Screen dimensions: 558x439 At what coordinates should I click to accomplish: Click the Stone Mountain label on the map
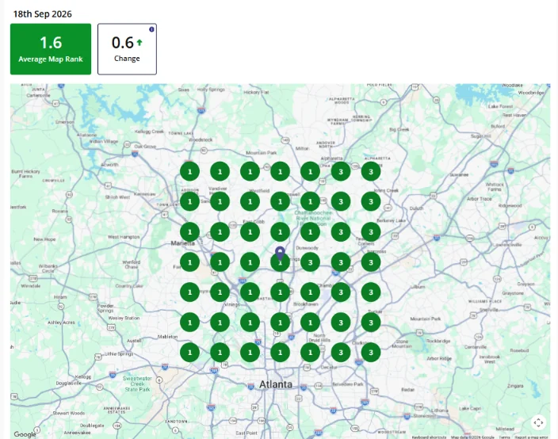(402, 343)
